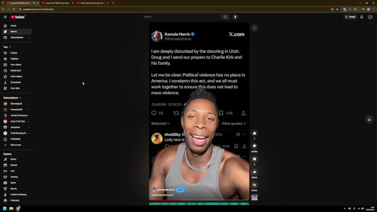Viewport: 377px width, 212px height.
Task: Click the notifications bell icon
Action: pyautogui.click(x=362, y=17)
